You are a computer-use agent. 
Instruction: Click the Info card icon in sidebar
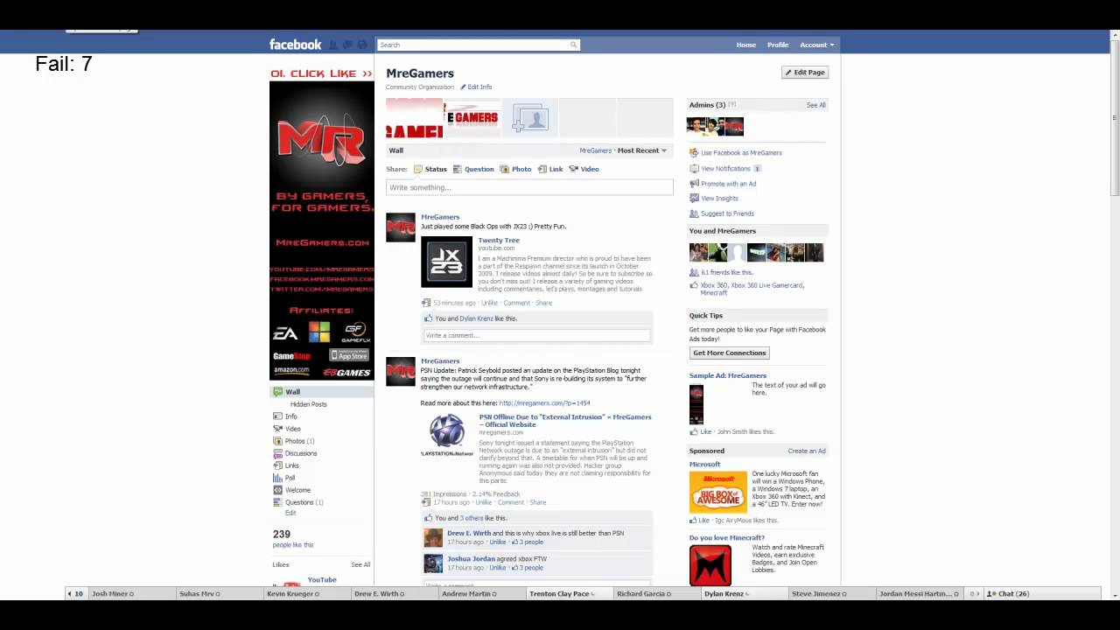(277, 416)
